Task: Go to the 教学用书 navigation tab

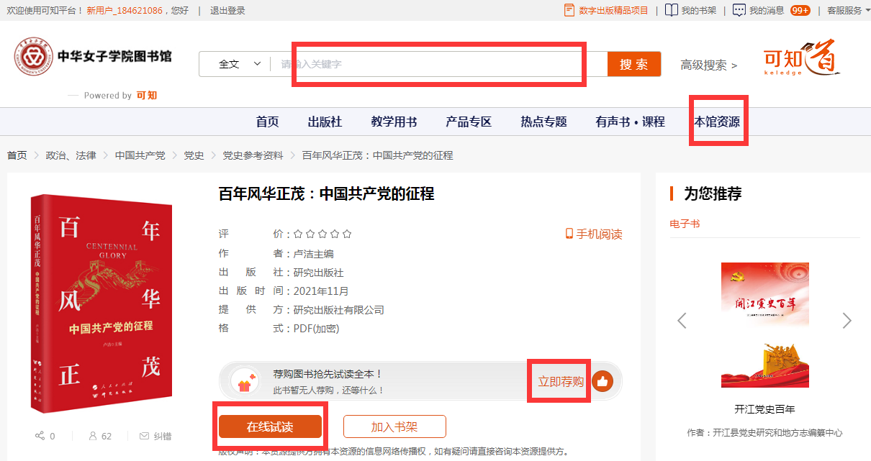Action: [x=394, y=122]
